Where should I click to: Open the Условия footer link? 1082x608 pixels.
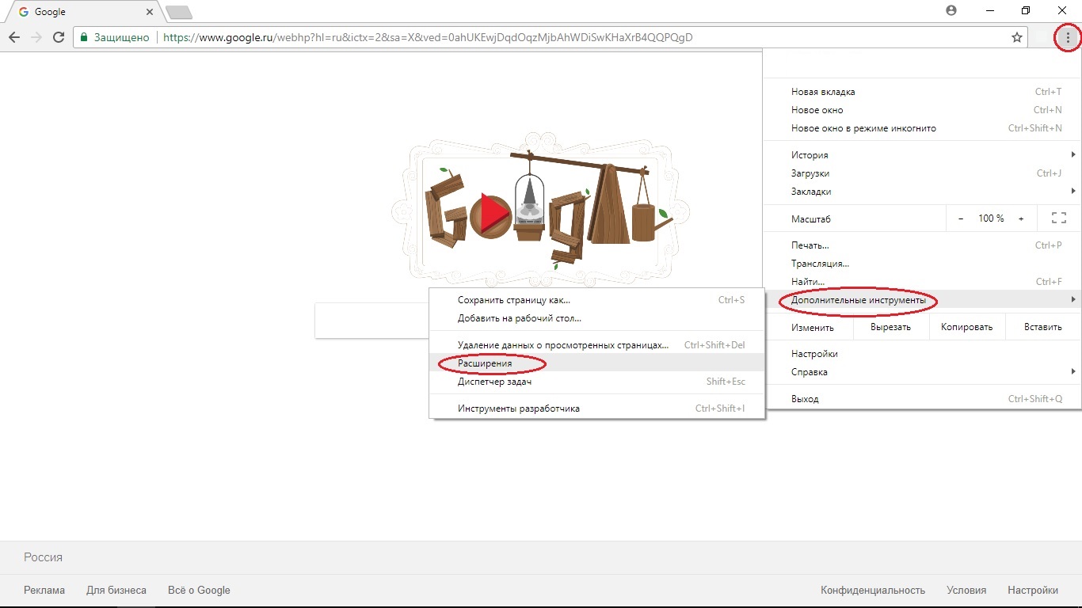point(966,590)
